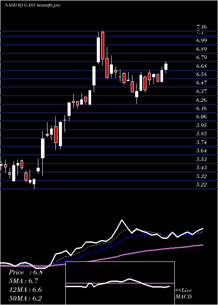Click the 5.22 price axis label
Viewport: 218px width, 305px height.
[x=201, y=185]
